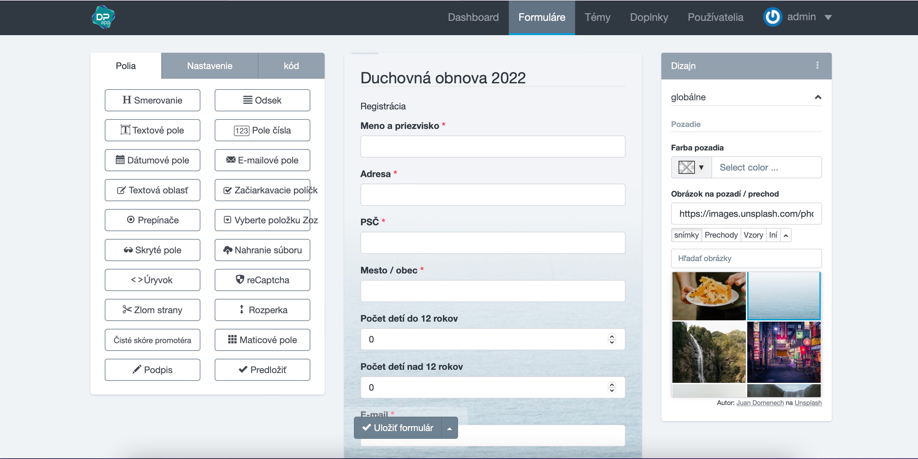Increment the Počet detí do 12 rokov stepper
The width and height of the screenshot is (918, 459).
click(612, 336)
